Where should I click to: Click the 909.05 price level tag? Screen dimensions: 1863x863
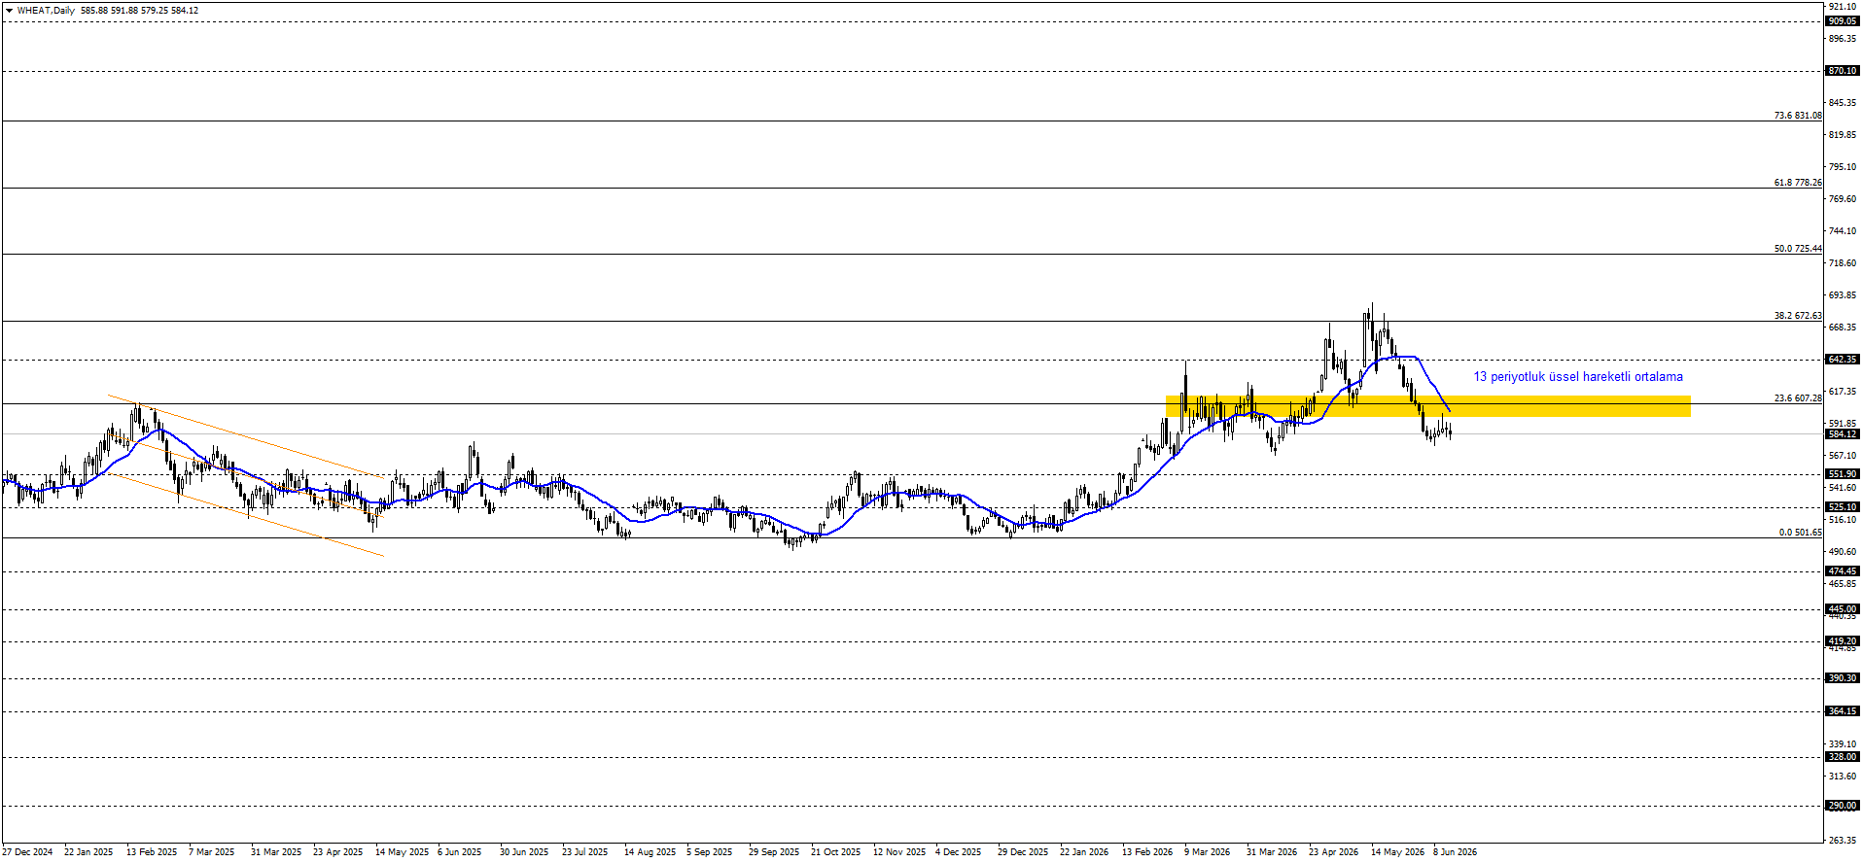[x=1843, y=21]
